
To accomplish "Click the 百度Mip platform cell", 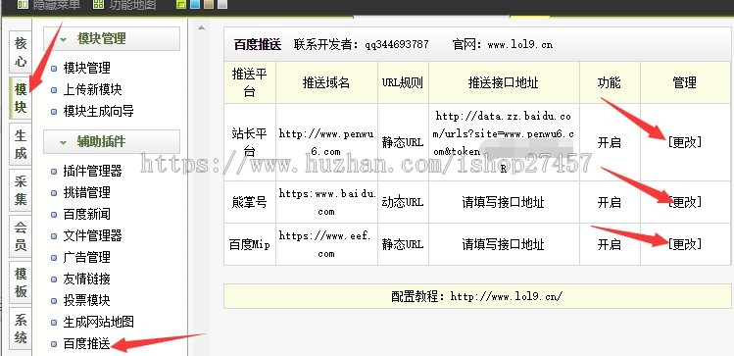I will (250, 244).
